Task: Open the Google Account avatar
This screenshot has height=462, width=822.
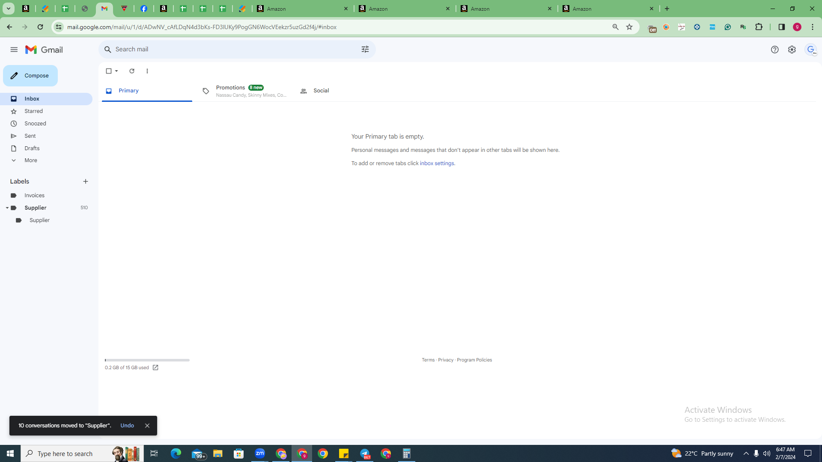Action: 811,50
